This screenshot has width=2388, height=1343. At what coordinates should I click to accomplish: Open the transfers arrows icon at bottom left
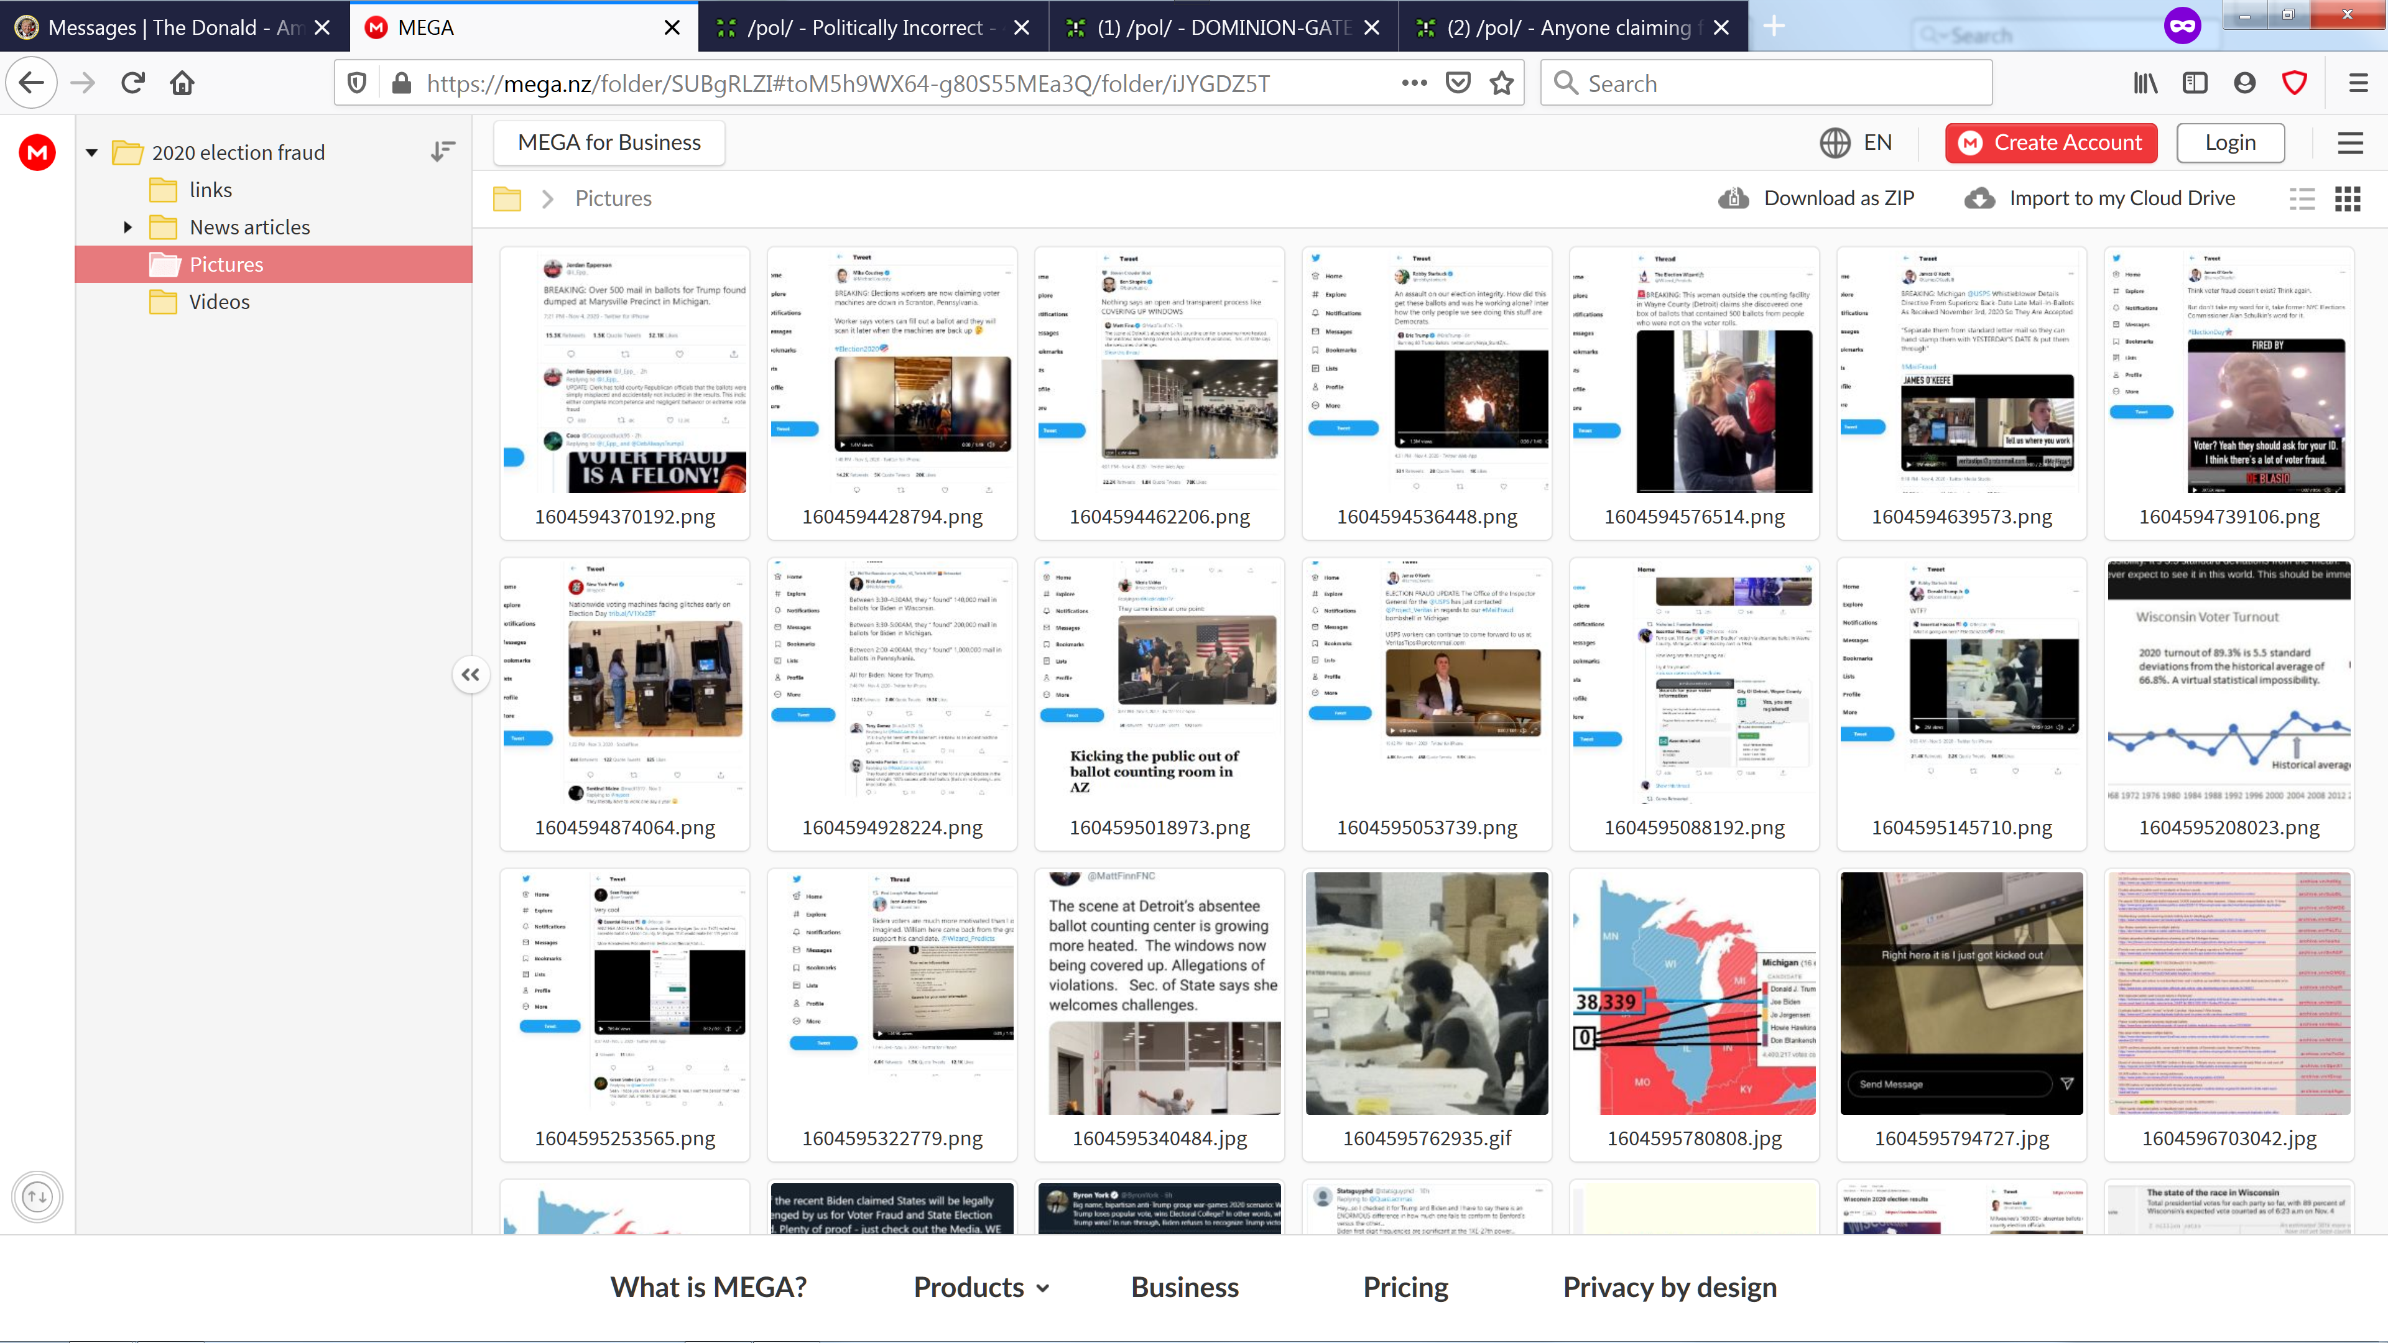click(x=37, y=1196)
